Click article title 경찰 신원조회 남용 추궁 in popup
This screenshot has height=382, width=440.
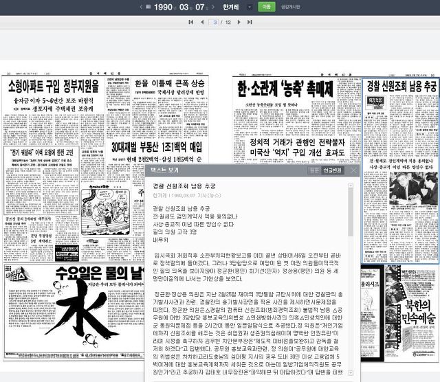point(184,186)
